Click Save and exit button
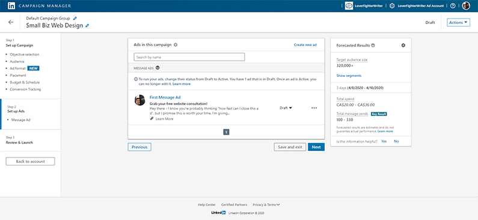The height and width of the screenshot is (220, 478). [x=290, y=147]
